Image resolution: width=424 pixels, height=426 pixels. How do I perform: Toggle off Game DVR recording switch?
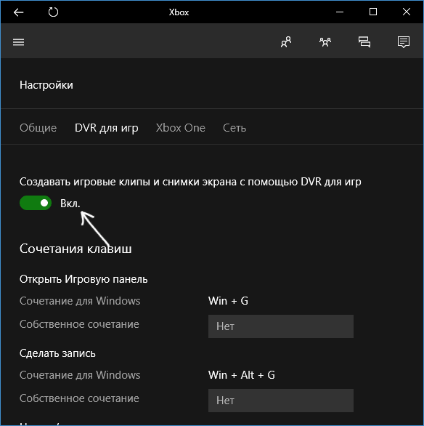coord(36,203)
